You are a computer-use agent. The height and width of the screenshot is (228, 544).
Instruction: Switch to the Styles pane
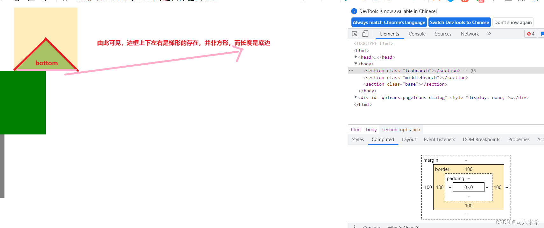pos(358,140)
